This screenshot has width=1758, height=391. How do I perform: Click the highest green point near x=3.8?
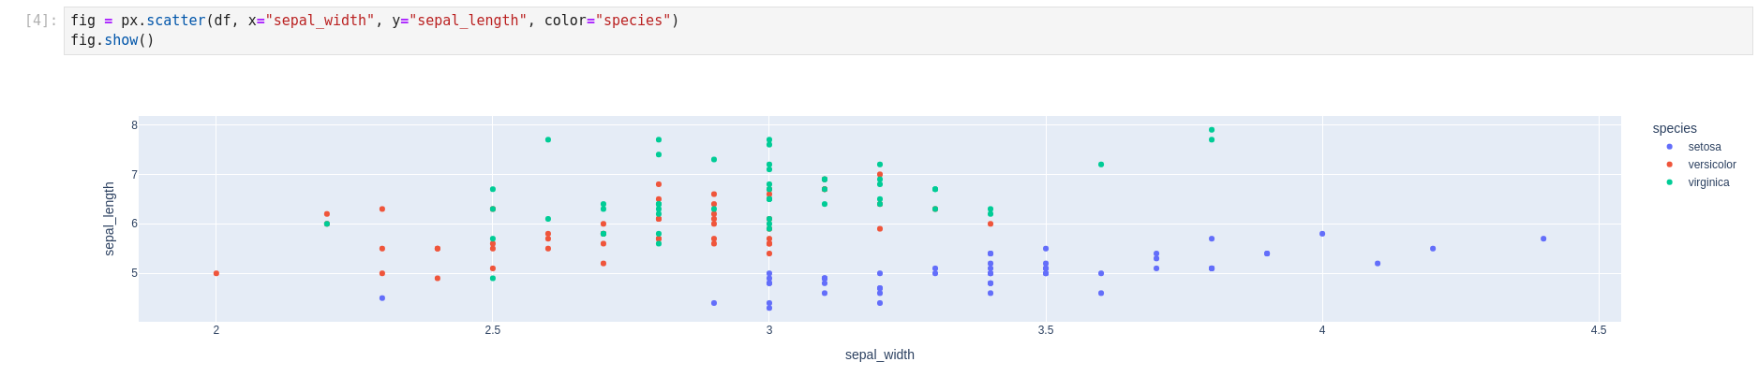(x=1212, y=130)
